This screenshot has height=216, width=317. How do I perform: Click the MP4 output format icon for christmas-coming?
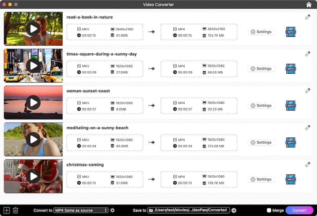click(x=290, y=179)
